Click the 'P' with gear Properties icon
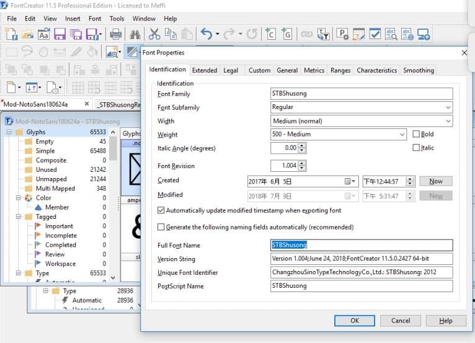 [x=343, y=34]
